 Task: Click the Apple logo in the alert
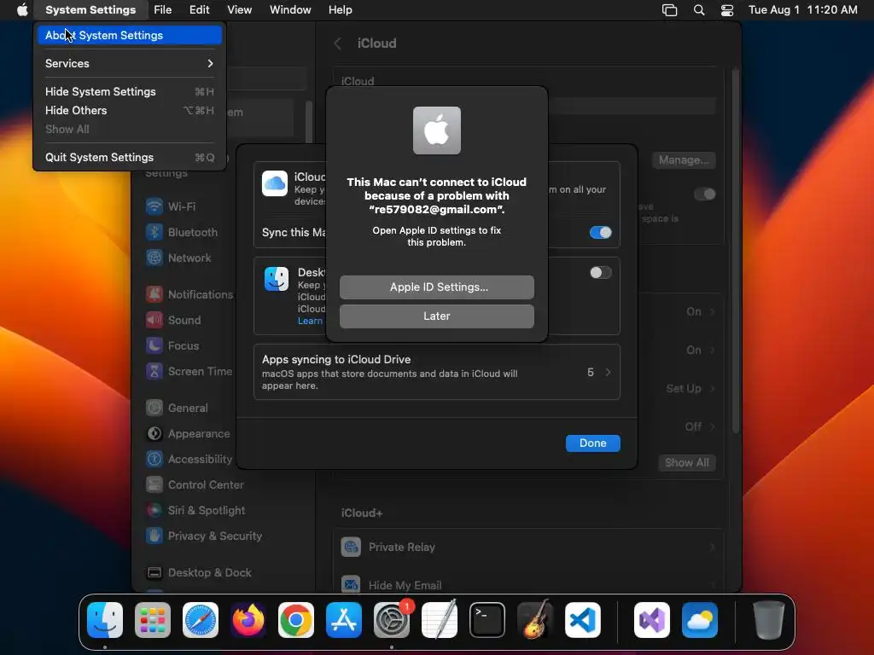(437, 130)
